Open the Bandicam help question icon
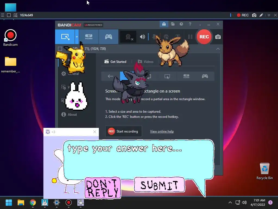The width and height of the screenshot is (278, 209). pos(190,24)
